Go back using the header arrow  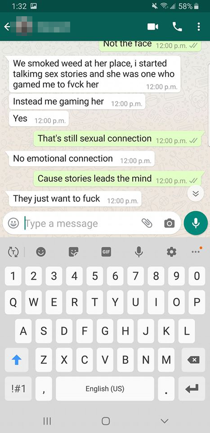(7, 27)
